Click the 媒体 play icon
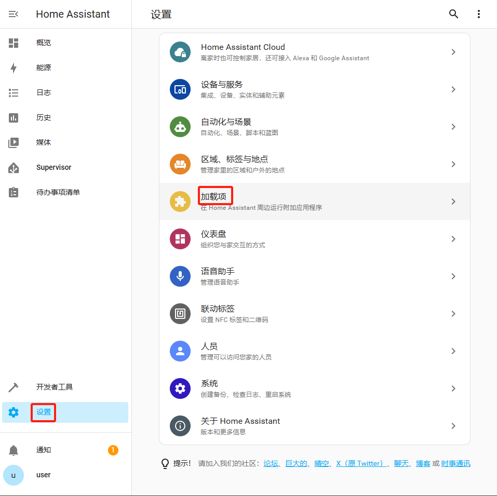Image resolution: width=497 pixels, height=496 pixels. pos(14,143)
